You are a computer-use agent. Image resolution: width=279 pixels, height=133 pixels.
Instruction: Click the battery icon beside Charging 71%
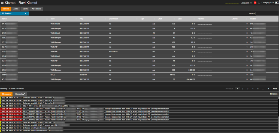pyautogui.click(x=277, y=3)
